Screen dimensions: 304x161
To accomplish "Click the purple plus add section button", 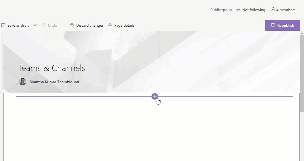I will pyautogui.click(x=154, y=96).
